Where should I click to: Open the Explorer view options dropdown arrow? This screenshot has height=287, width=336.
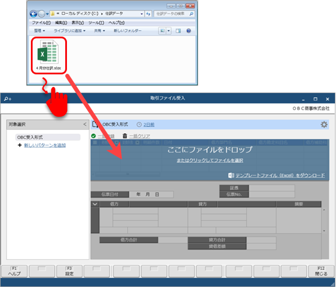[168, 31]
